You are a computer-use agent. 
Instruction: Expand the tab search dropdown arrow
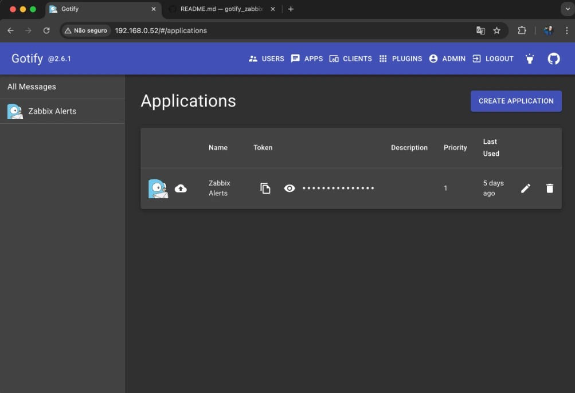click(568, 9)
